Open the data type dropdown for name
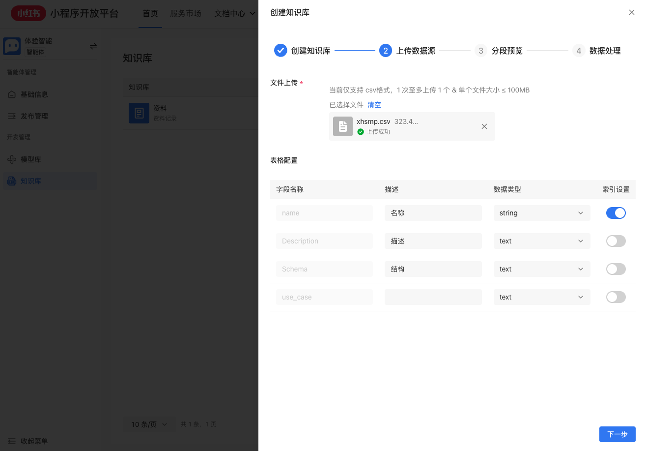Image resolution: width=646 pixels, height=451 pixels. pyautogui.click(x=541, y=212)
